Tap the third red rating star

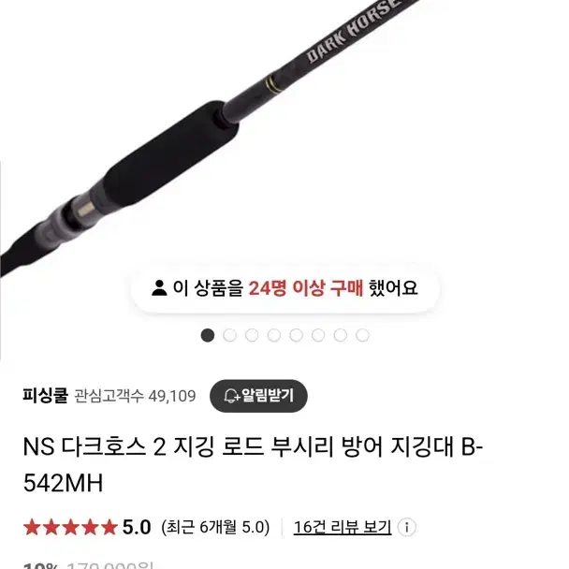click(x=70, y=527)
